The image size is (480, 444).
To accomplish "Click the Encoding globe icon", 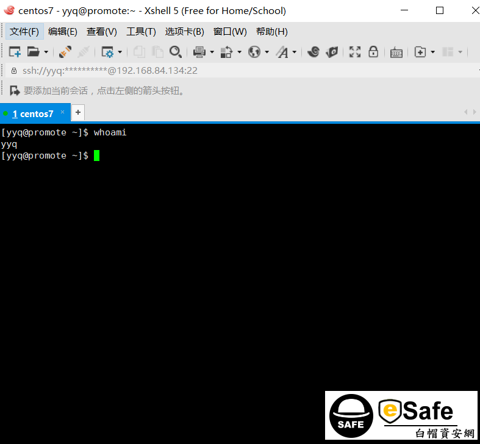I will pos(254,52).
